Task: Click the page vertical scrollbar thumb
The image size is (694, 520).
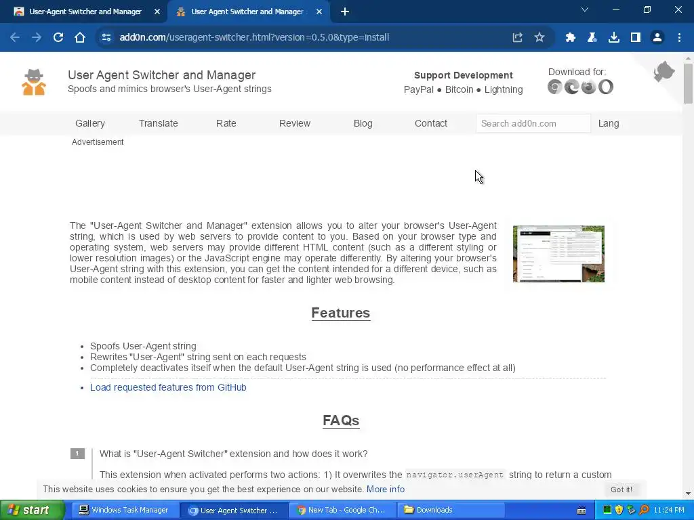Action: click(688, 83)
